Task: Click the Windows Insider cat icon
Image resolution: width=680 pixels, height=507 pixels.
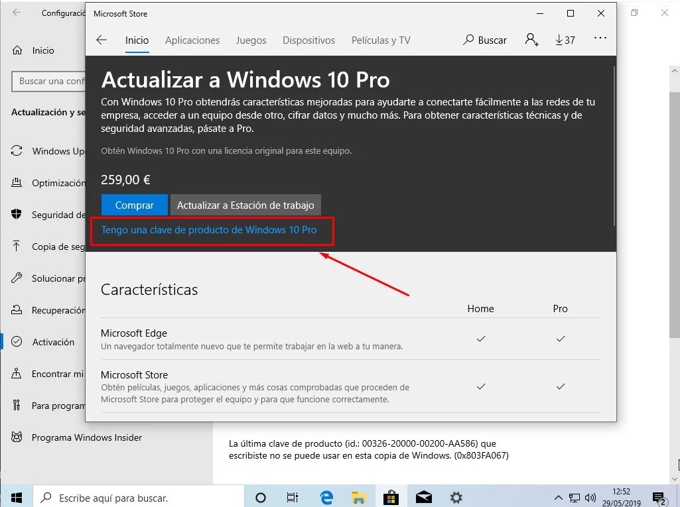Action: pos(17,437)
